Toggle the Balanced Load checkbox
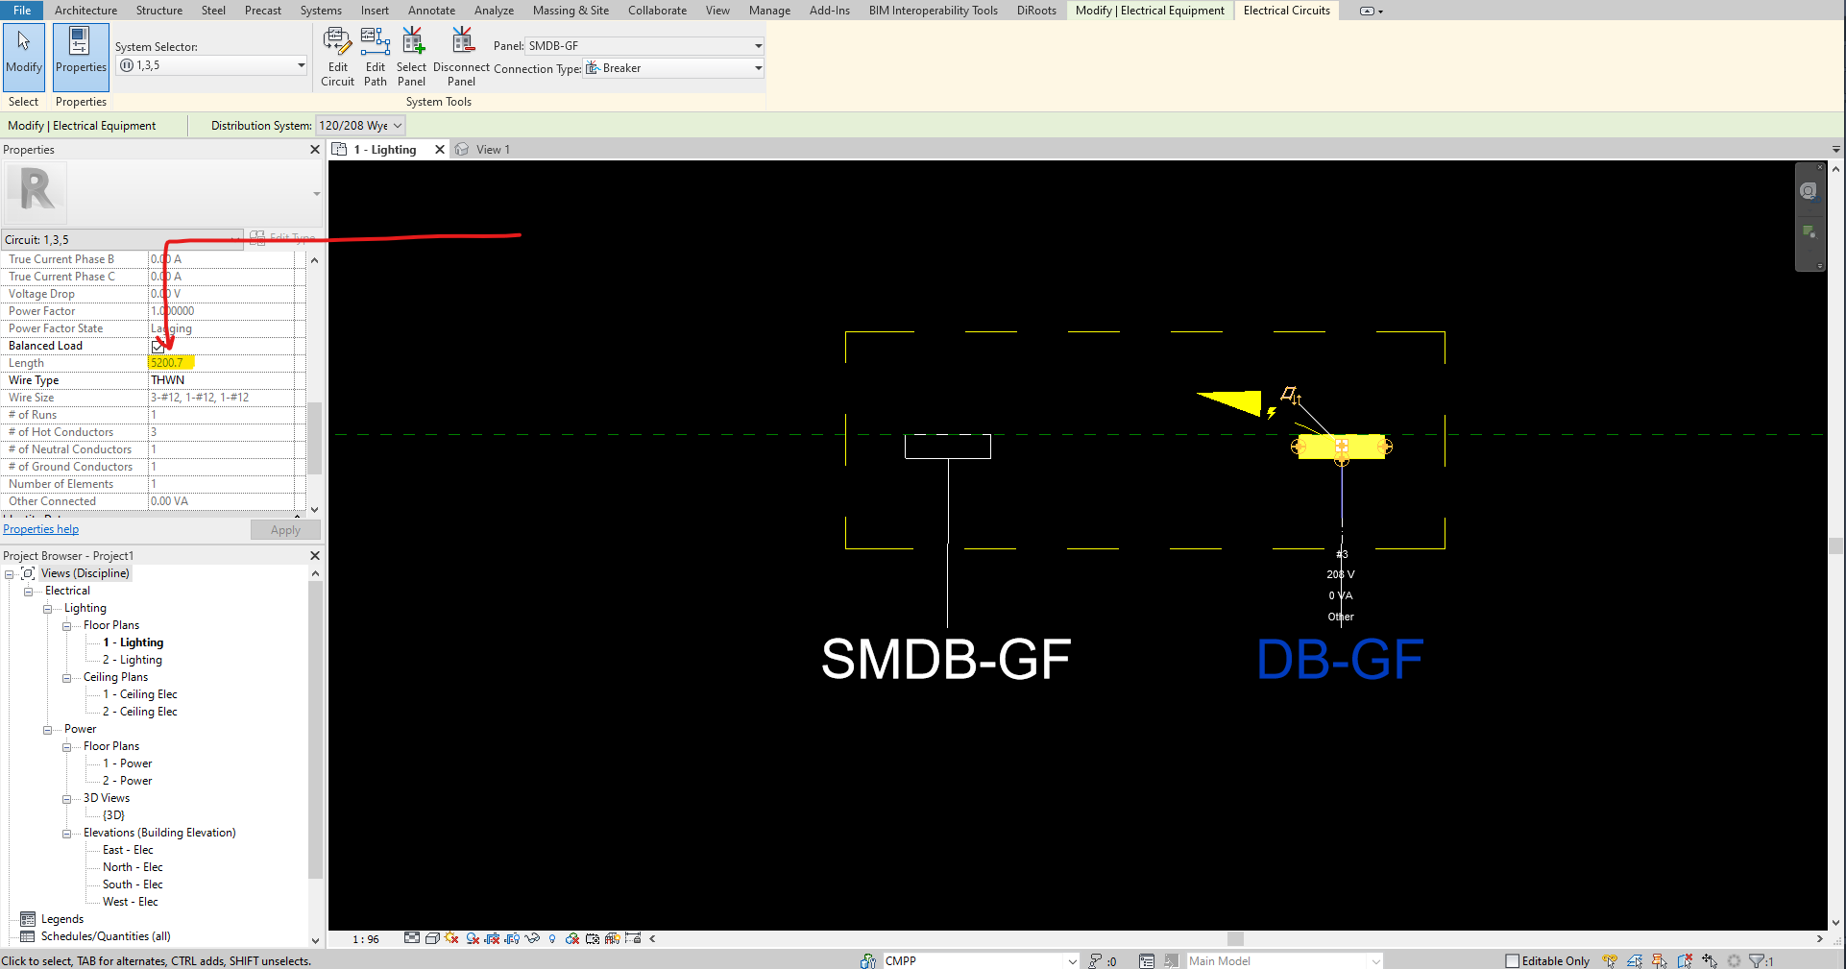 tap(158, 346)
